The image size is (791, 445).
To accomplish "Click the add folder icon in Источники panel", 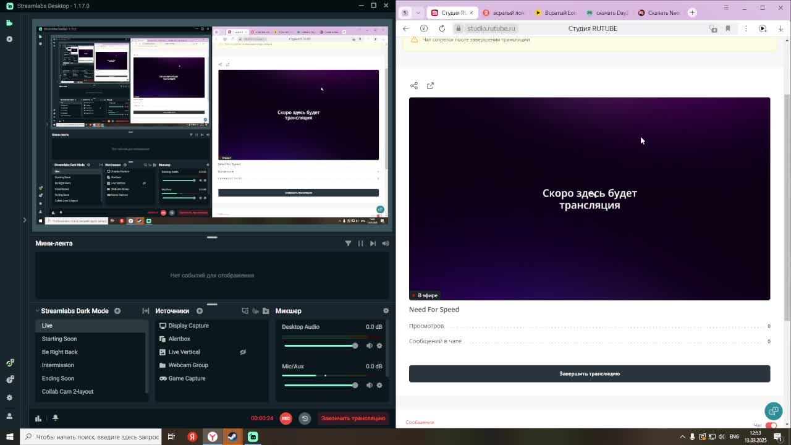I will coord(266,311).
